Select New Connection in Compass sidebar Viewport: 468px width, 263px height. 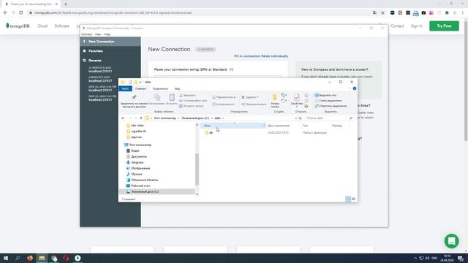click(110, 42)
